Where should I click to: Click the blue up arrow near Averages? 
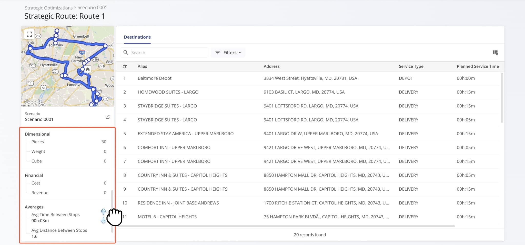click(103, 212)
